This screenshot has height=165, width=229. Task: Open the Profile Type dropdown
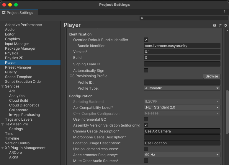pyautogui.click(x=182, y=88)
